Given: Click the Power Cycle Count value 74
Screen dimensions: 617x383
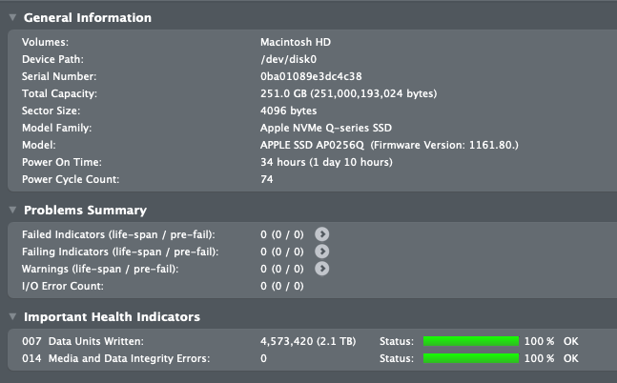Looking at the screenshot, I should point(267,179).
